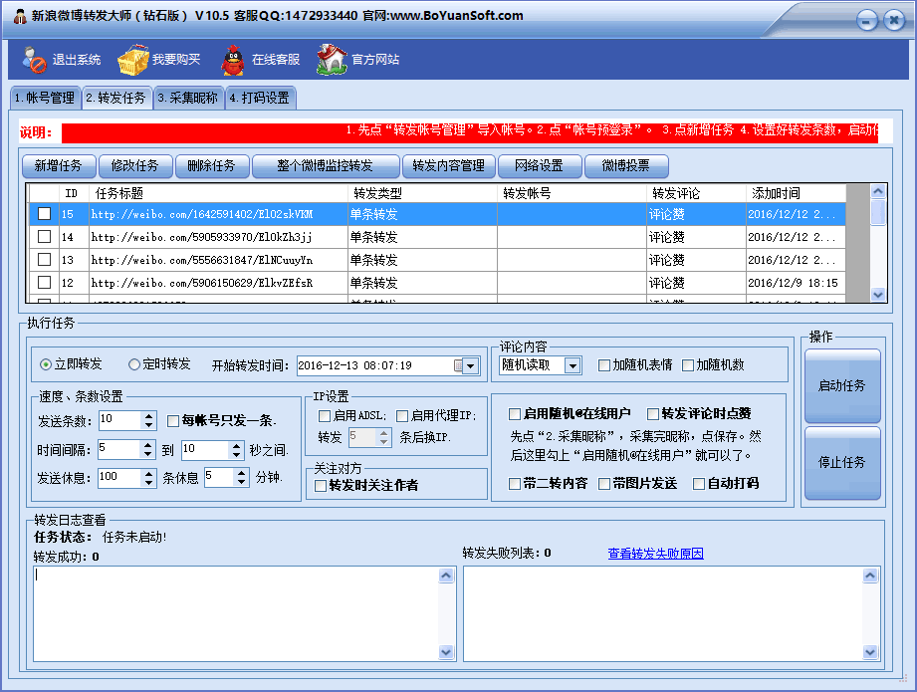Click the 修改任务 button
917x692 pixels.
pyautogui.click(x=135, y=165)
